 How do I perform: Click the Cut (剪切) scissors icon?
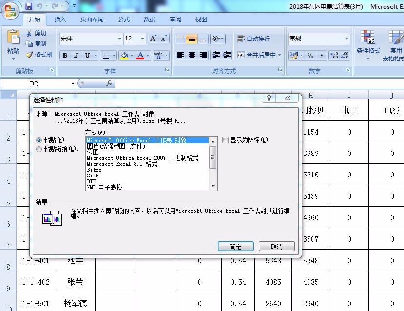tap(29, 33)
